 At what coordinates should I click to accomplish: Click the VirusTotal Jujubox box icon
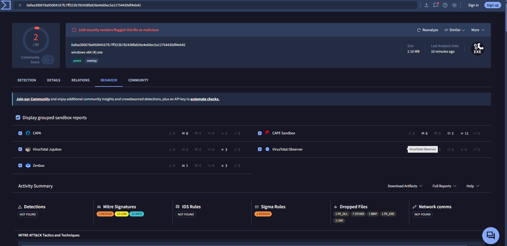28,149
